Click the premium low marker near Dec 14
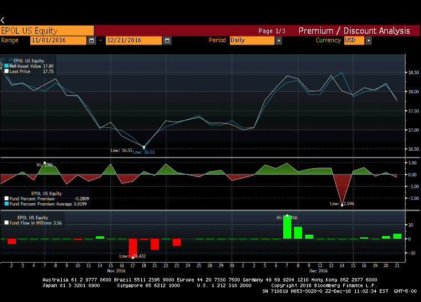 coord(342,205)
